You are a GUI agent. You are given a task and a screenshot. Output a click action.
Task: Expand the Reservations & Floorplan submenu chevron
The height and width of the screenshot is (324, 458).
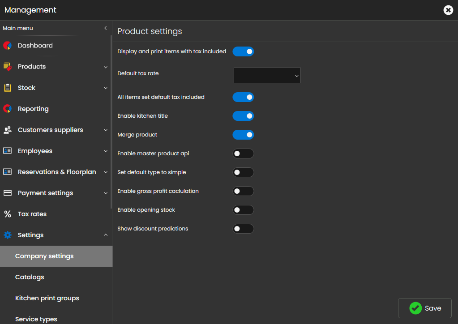(x=106, y=172)
